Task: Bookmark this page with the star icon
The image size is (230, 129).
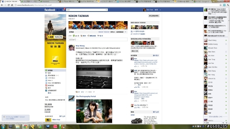Action: coord(220,5)
